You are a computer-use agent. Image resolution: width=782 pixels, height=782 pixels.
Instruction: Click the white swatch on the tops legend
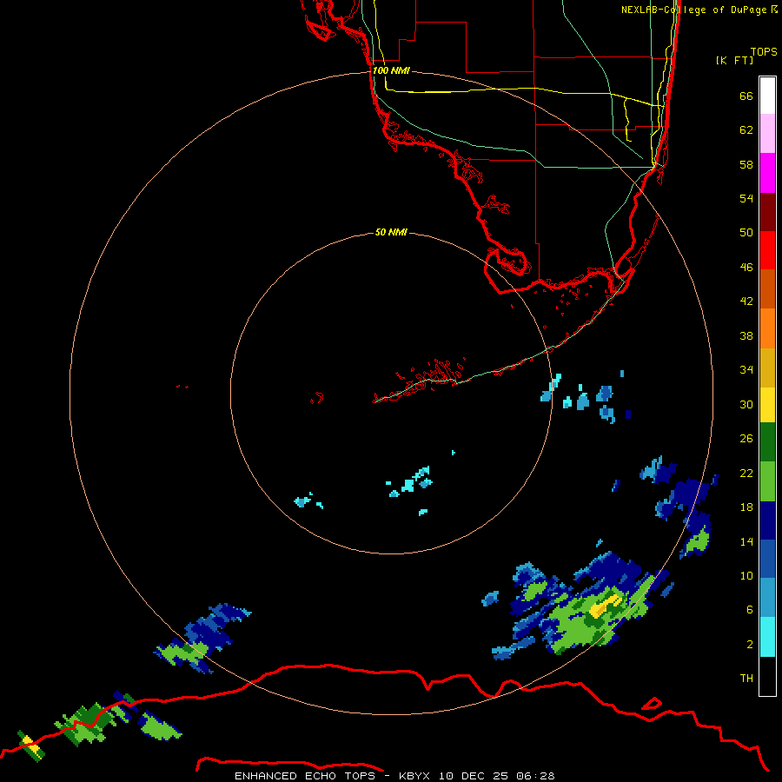(767, 96)
